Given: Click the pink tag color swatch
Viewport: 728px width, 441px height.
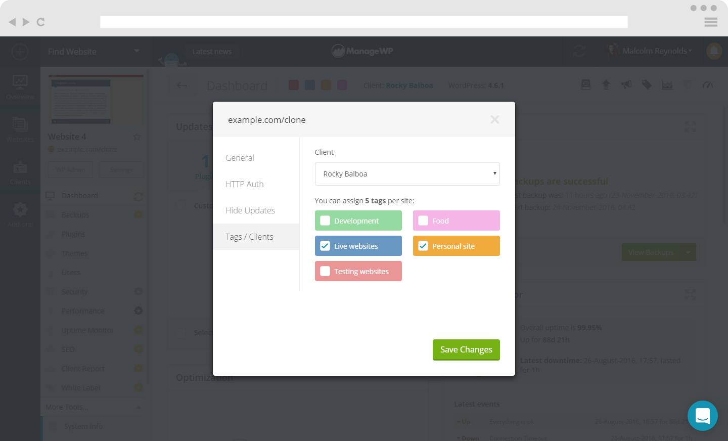Looking at the screenshot, I should (342, 85).
